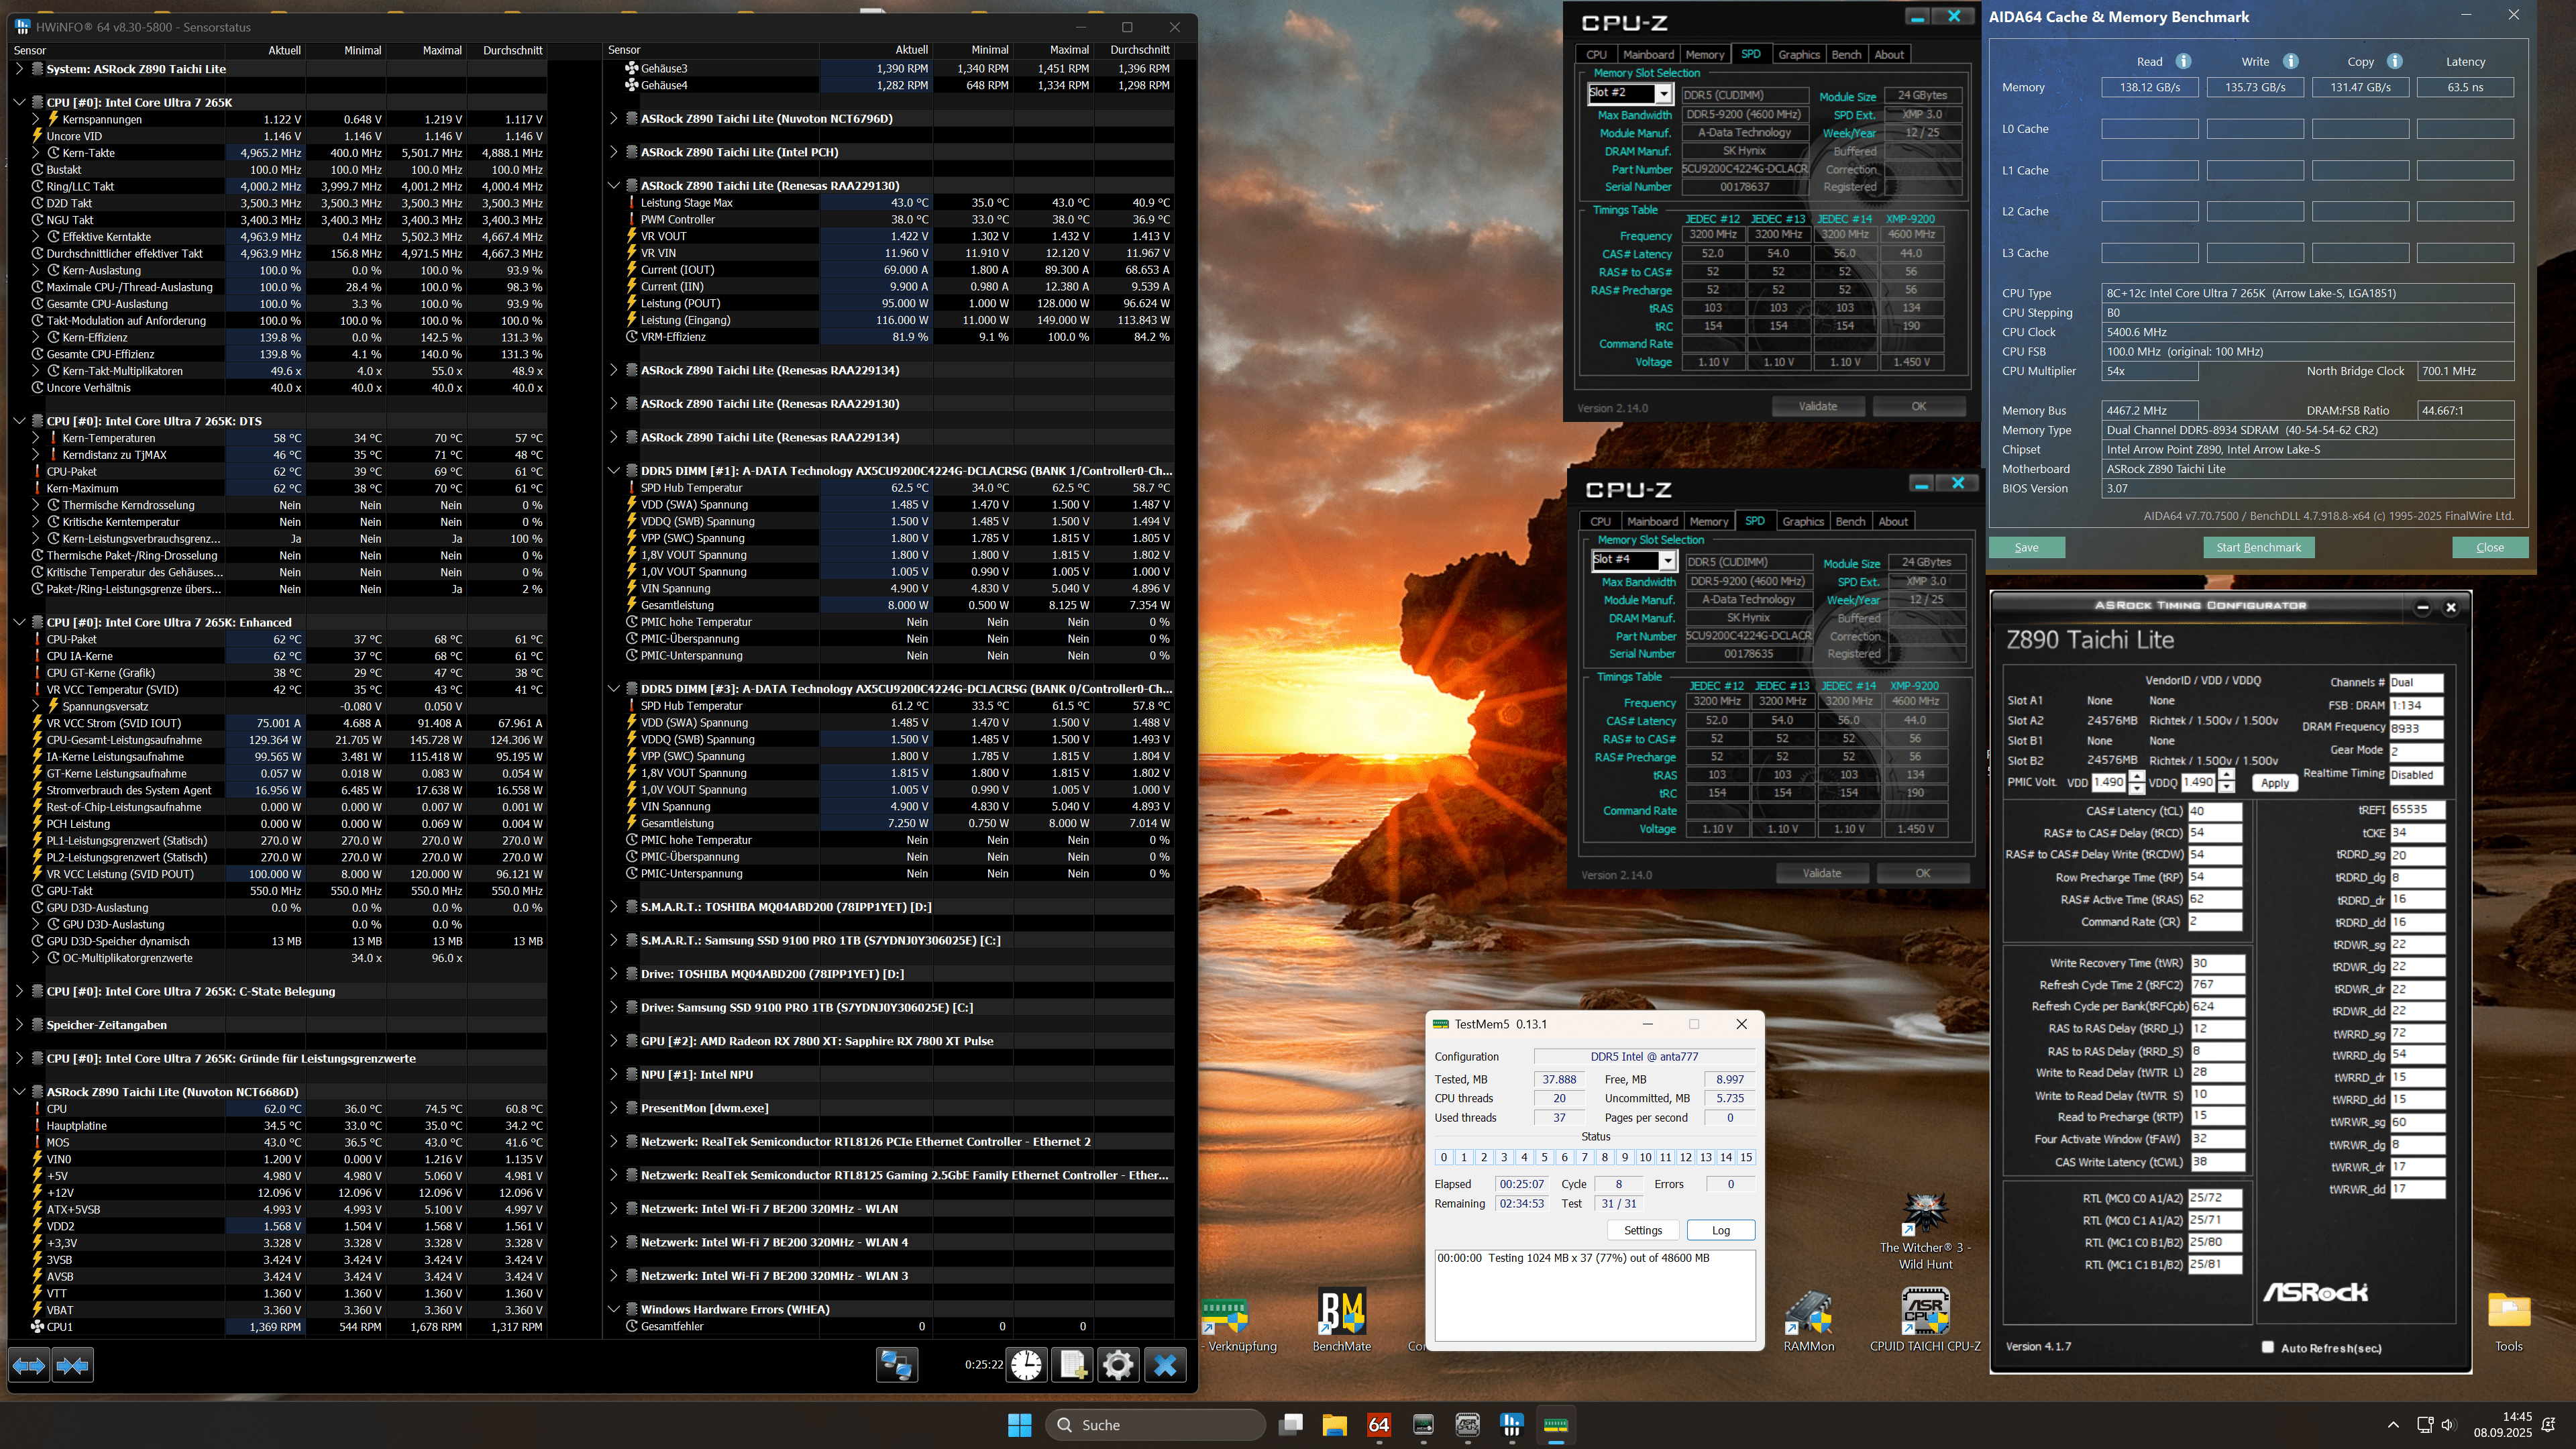Collapse the Windows Hardware Errors (WHEA) group
The image size is (2576, 1449).
(x=613, y=1309)
